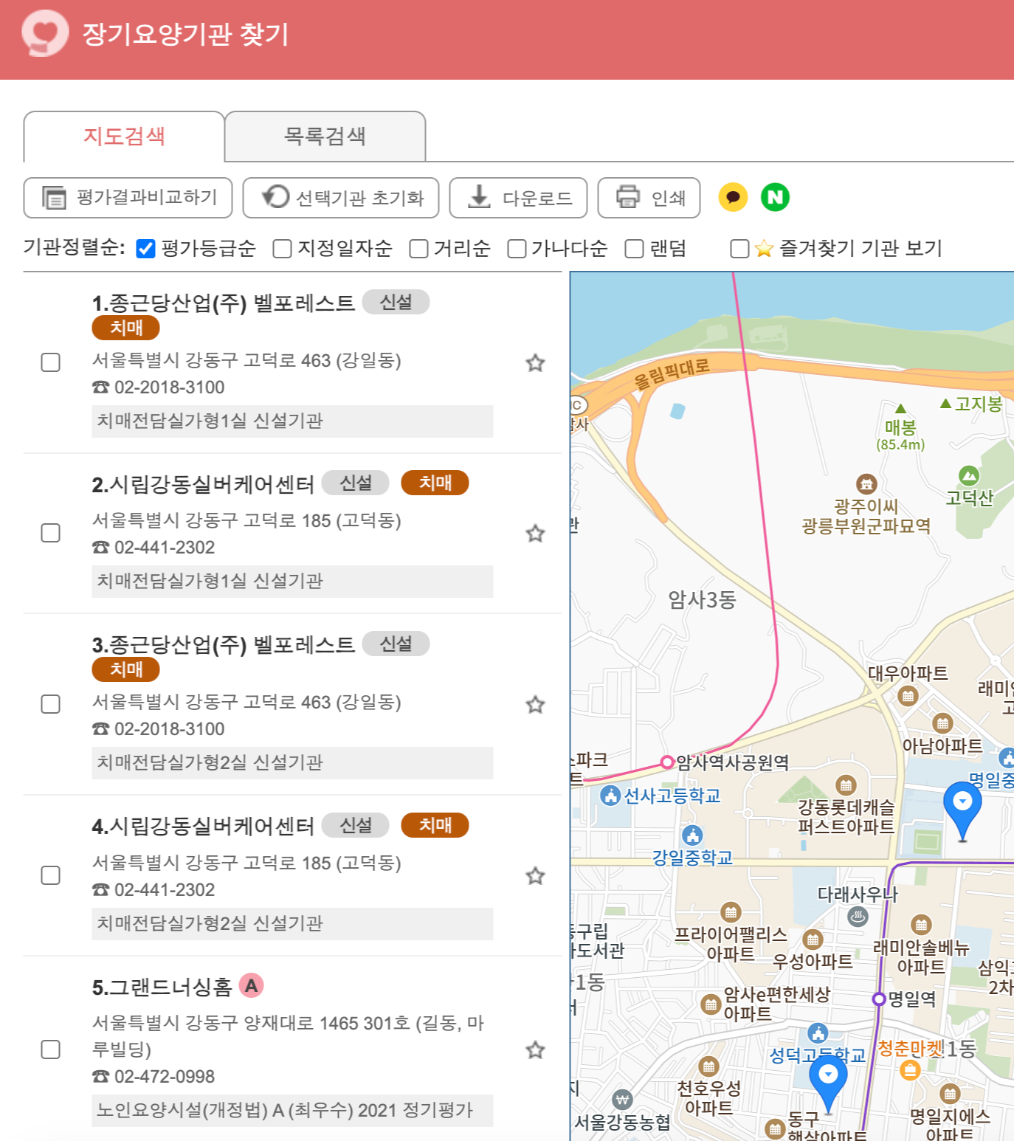Viewport: 1014px width, 1141px height.
Task: Click 강일중학교 school icon on map
Action: tap(692, 835)
